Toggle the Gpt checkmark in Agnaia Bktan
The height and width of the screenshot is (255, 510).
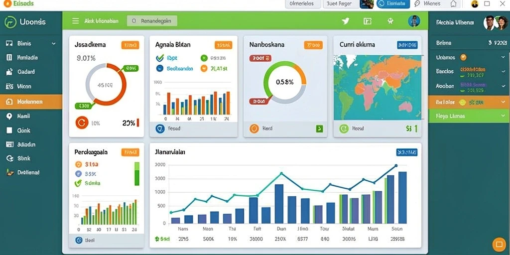tap(160, 58)
